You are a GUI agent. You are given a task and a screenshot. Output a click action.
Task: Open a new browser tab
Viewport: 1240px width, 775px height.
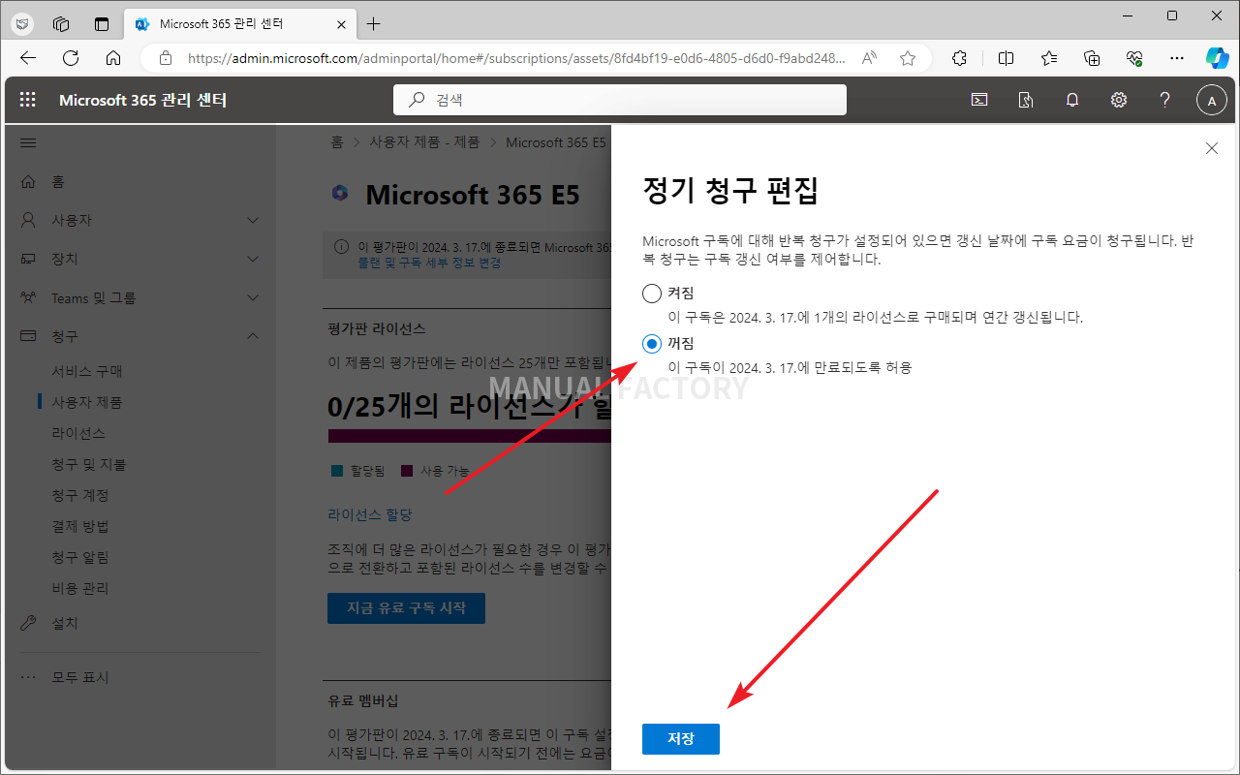coord(374,23)
